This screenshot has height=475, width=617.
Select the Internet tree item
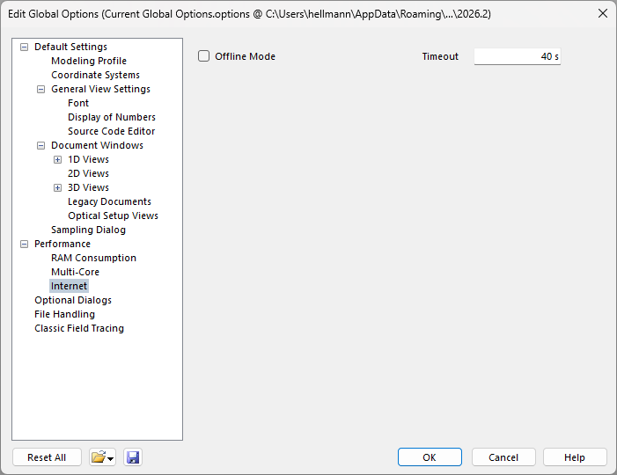coord(69,286)
